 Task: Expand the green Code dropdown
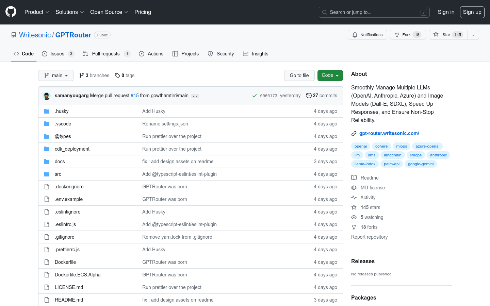click(330, 75)
